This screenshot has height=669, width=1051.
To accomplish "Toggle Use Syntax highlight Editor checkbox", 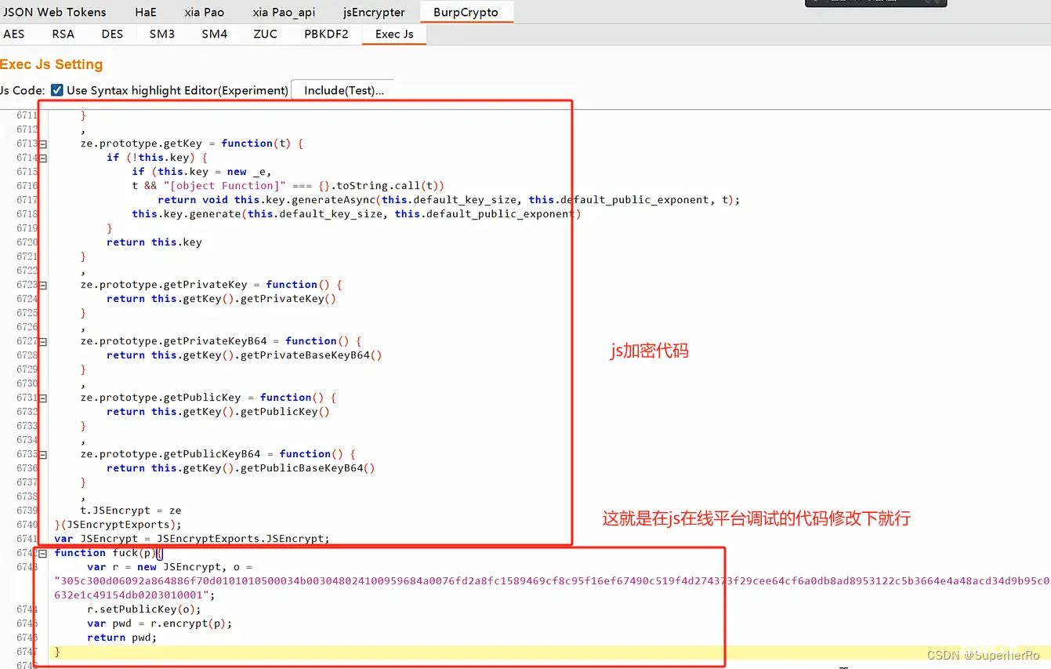I will click(x=57, y=90).
